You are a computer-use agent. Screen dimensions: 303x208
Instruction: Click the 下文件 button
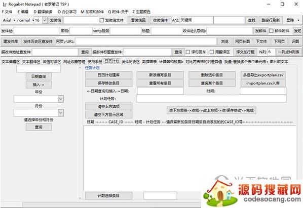point(261,41)
